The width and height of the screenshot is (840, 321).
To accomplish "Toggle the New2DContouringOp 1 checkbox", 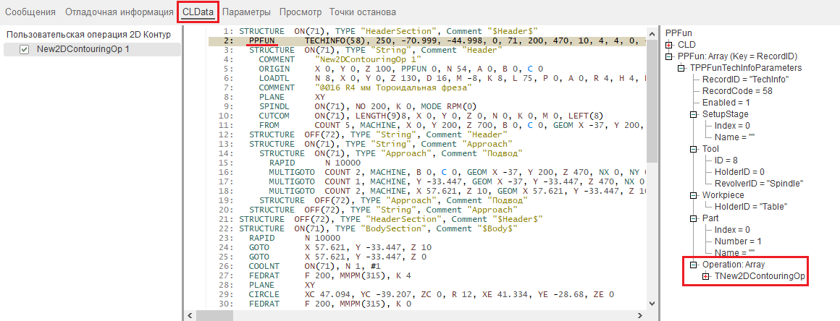I will (x=25, y=49).
